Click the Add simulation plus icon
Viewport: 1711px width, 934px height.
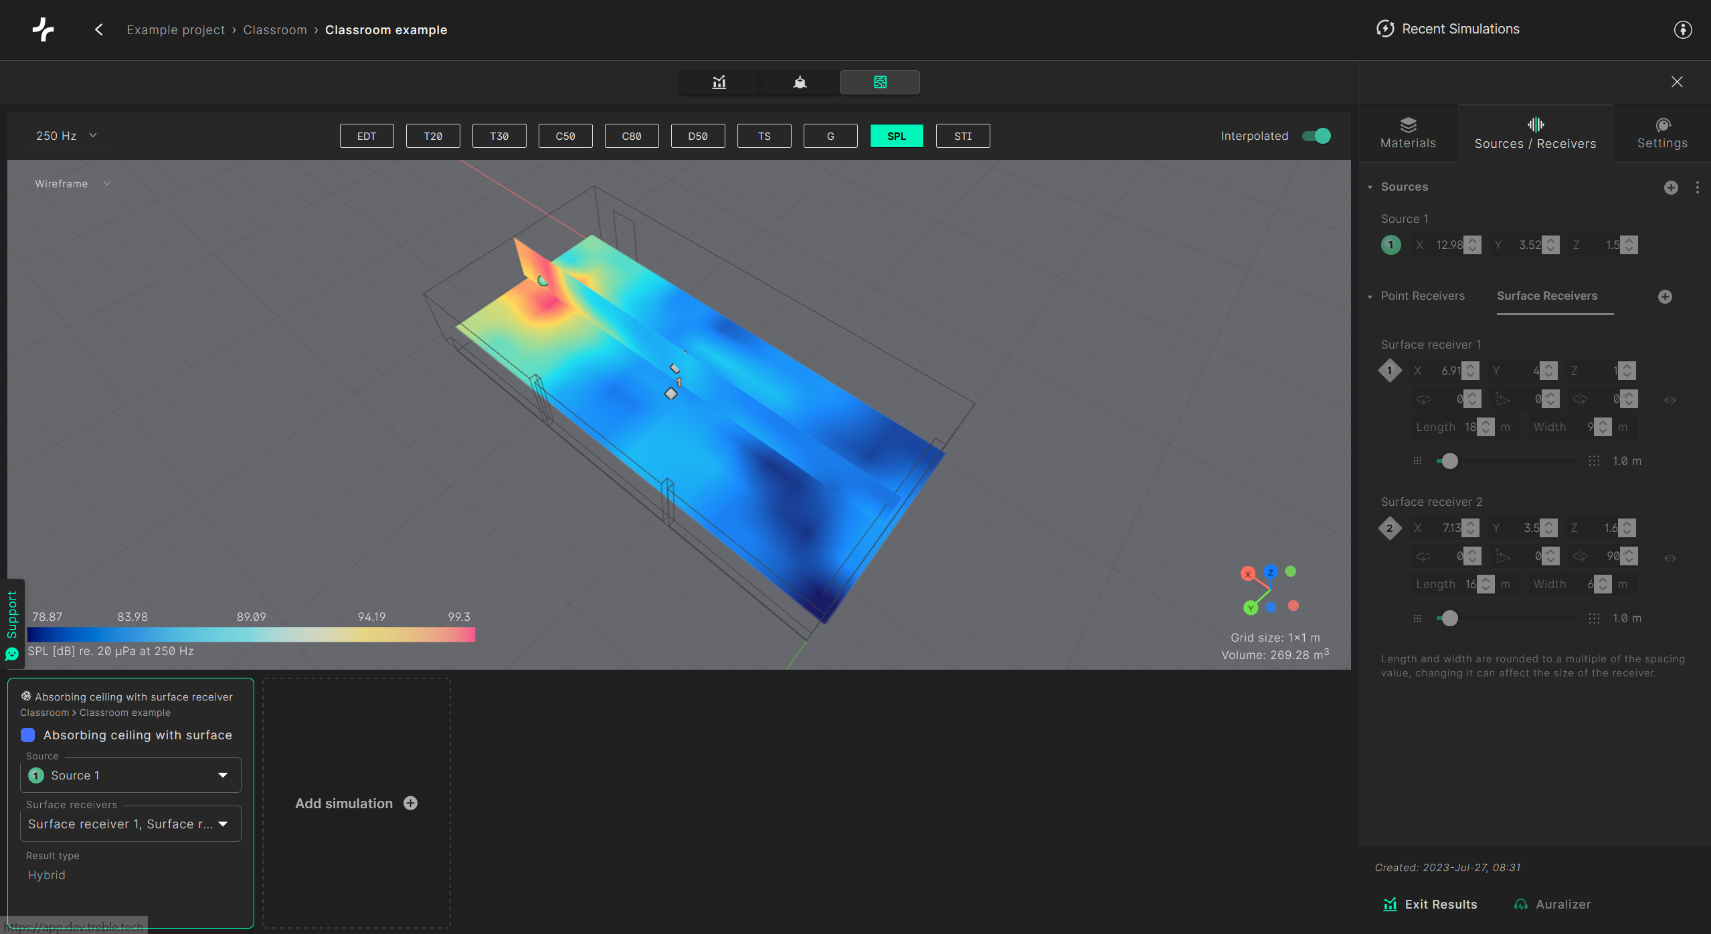(x=411, y=804)
